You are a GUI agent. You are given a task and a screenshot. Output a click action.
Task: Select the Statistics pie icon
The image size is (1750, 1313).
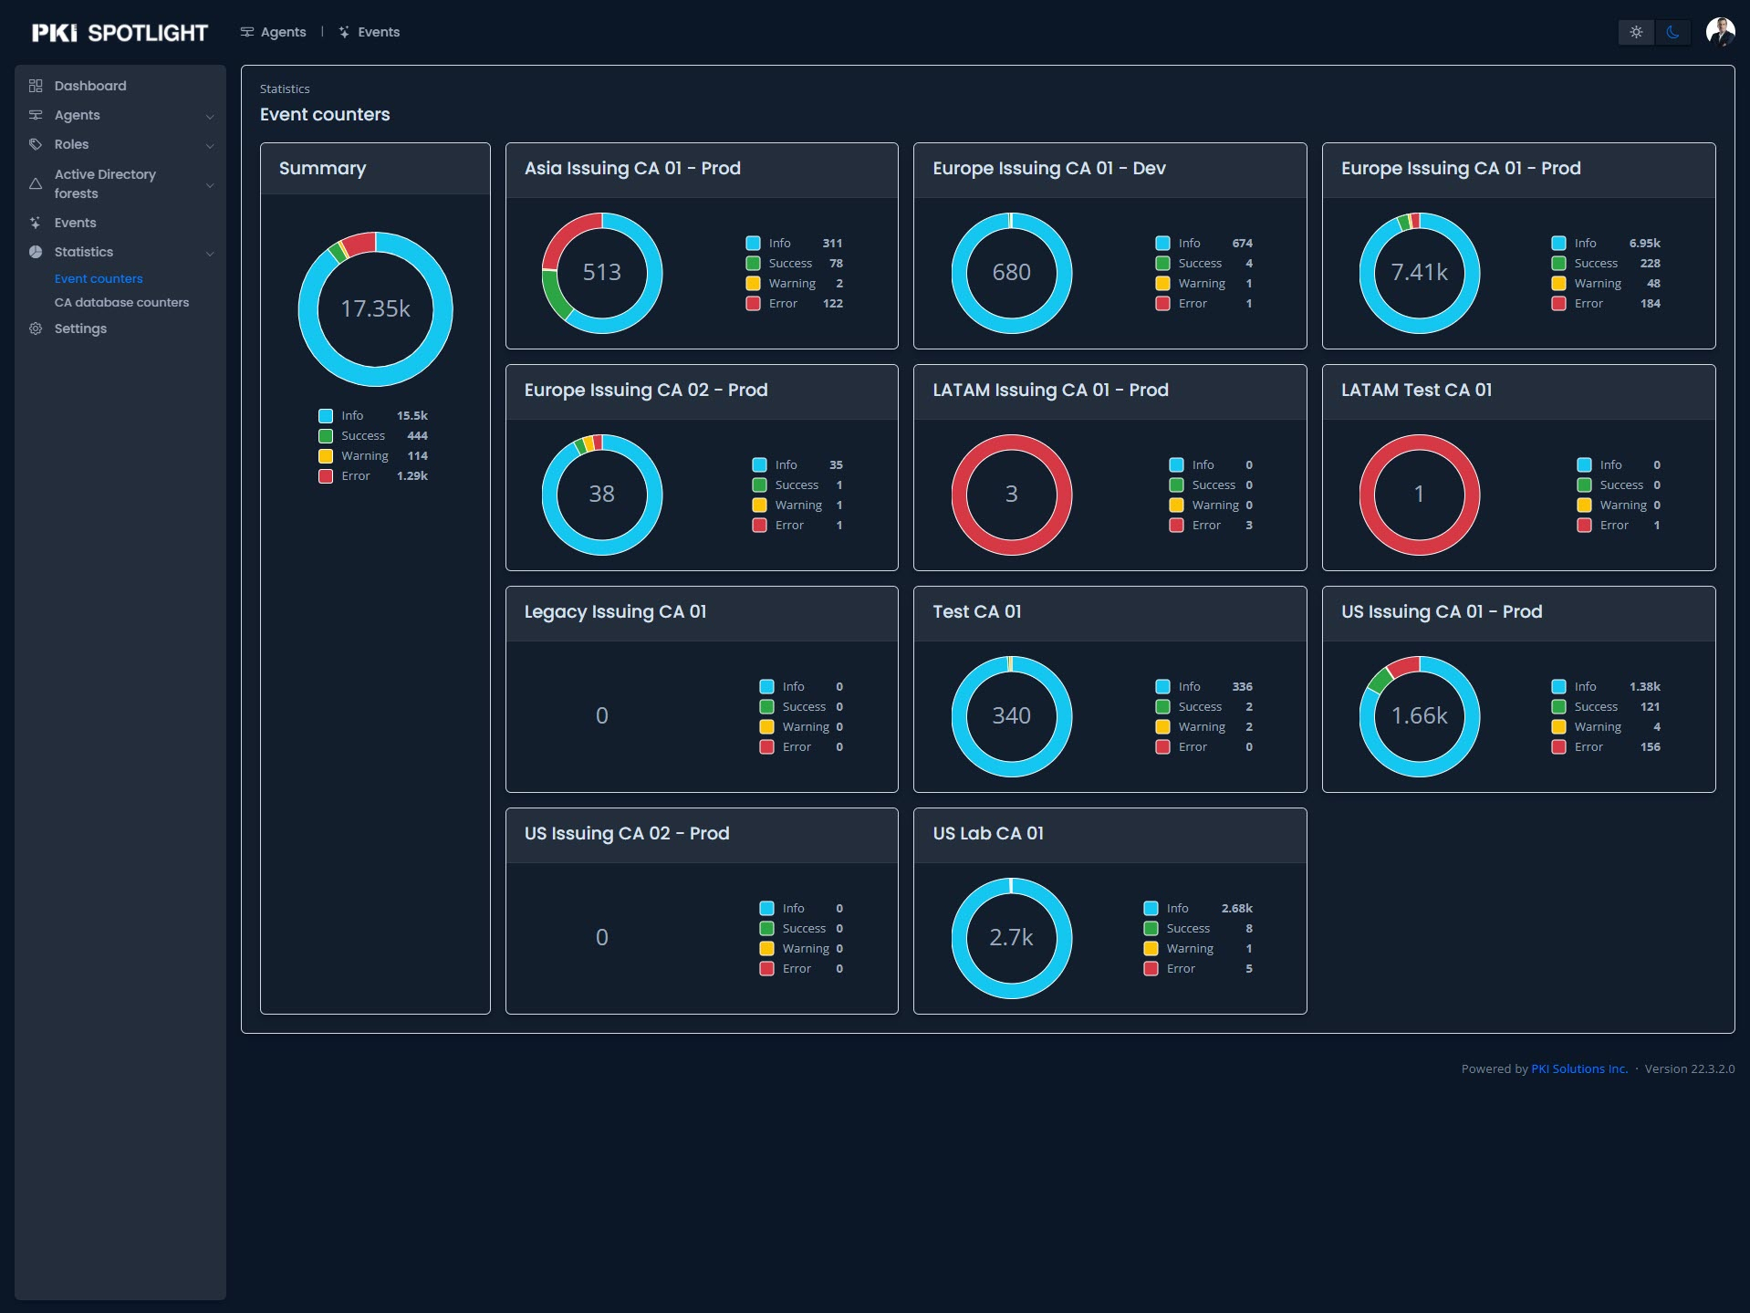click(x=35, y=252)
